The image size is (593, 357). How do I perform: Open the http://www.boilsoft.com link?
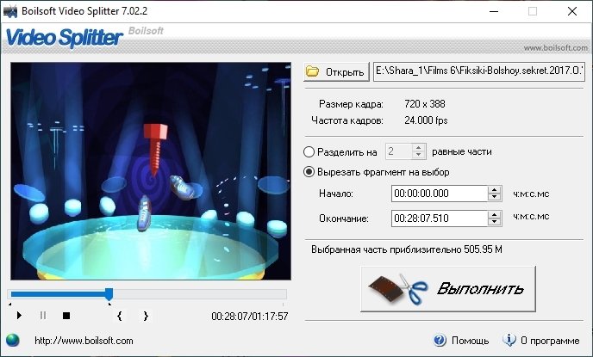[x=84, y=341]
